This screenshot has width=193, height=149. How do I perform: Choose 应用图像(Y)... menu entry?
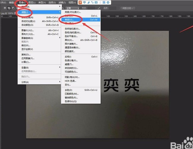[x=39, y=58]
